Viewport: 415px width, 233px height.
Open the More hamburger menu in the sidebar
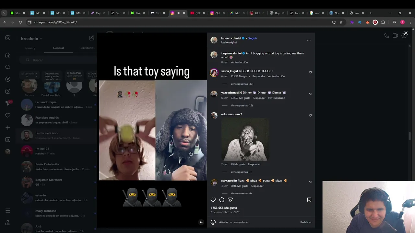coord(8,211)
